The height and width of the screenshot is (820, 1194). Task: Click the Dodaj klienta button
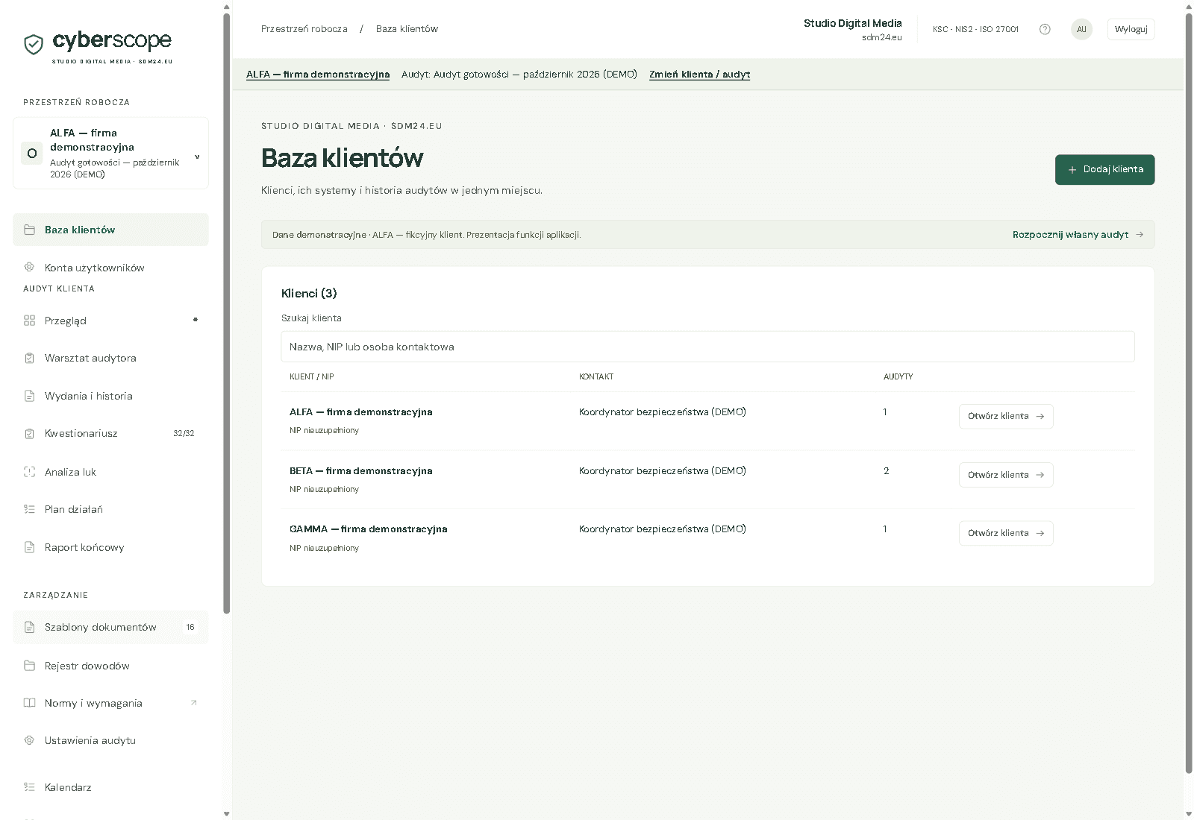[x=1104, y=169]
